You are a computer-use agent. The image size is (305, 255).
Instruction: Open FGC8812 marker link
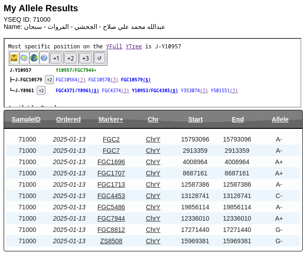(x=111, y=230)
